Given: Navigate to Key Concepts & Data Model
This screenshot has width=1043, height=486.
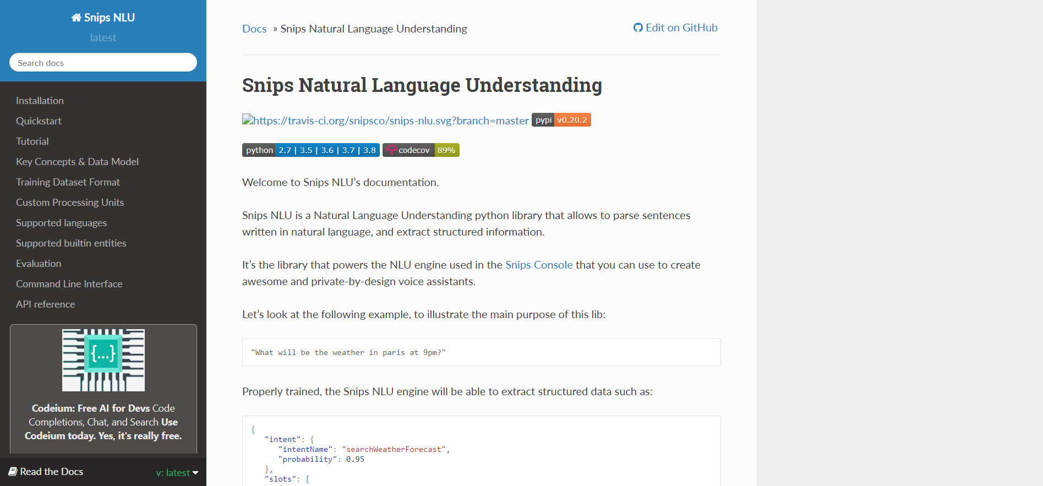Looking at the screenshot, I should point(77,162).
